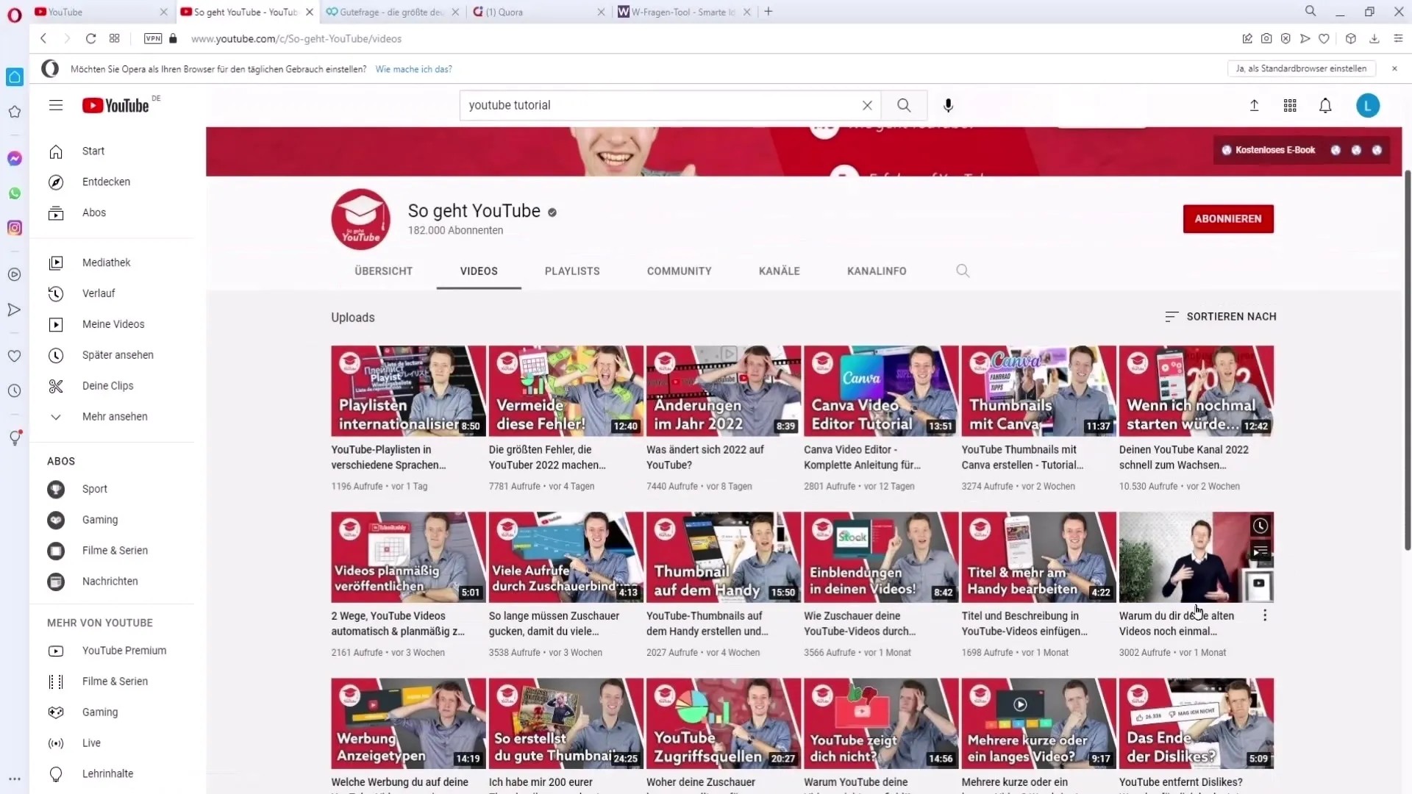This screenshot has height=794, width=1412.
Task: Open the YouTube hamburger guide menu
Action: pos(56,105)
